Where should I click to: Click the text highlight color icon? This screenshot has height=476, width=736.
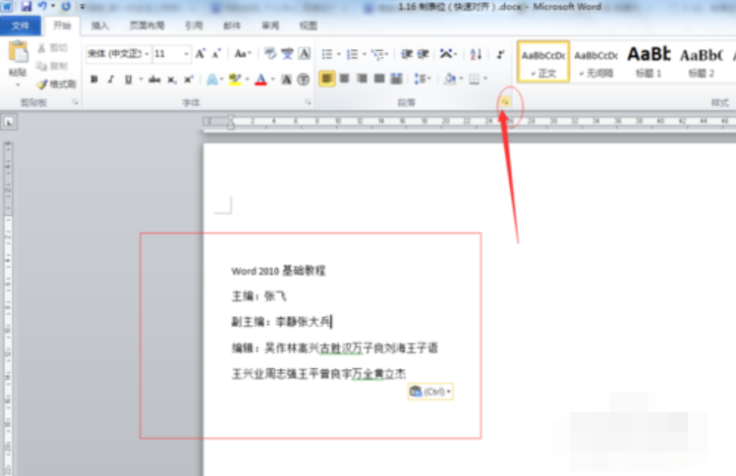click(235, 79)
